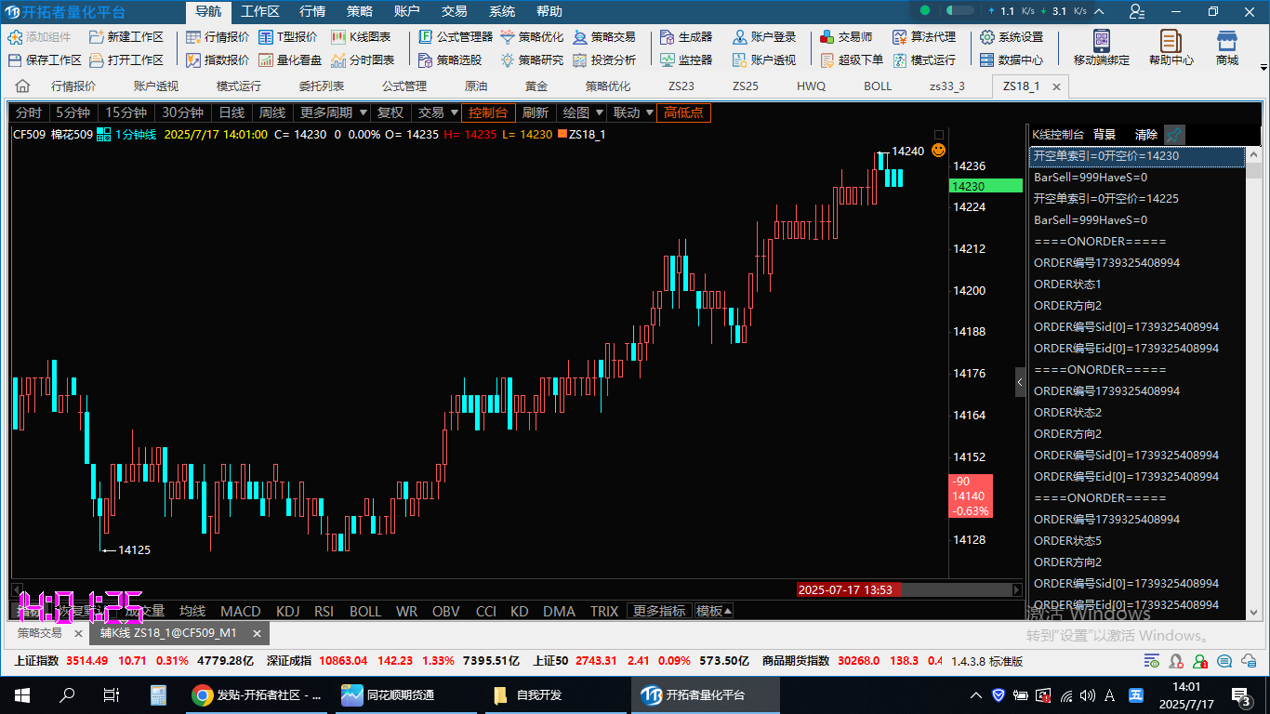Launch the 生成器 generator
The height and width of the screenshot is (714, 1270).
686,37
